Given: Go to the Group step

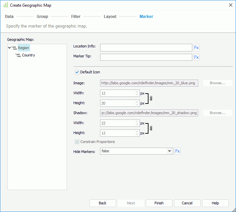Looking at the screenshot, I should 42,17.
